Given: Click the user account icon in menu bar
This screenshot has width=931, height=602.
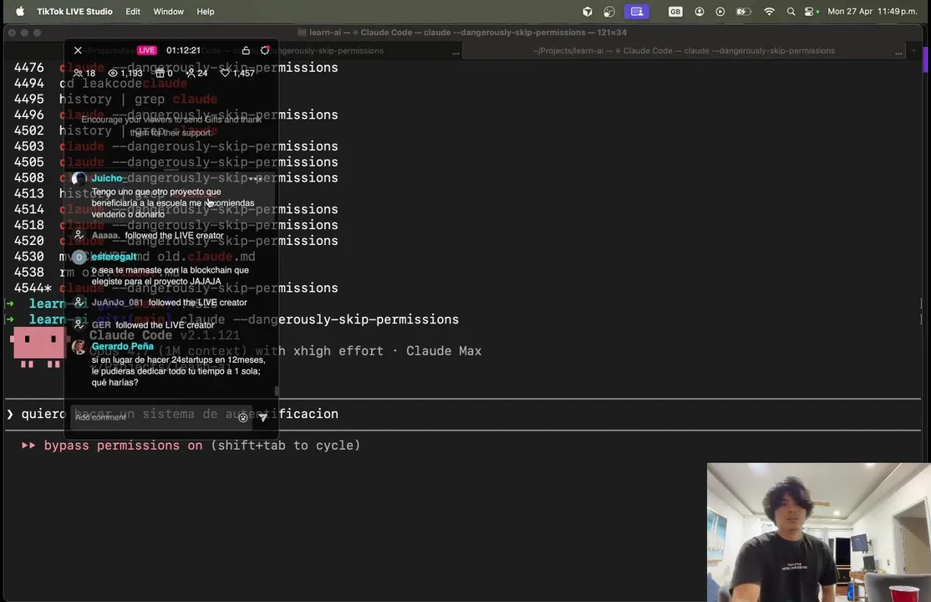Looking at the screenshot, I should pyautogui.click(x=700, y=12).
